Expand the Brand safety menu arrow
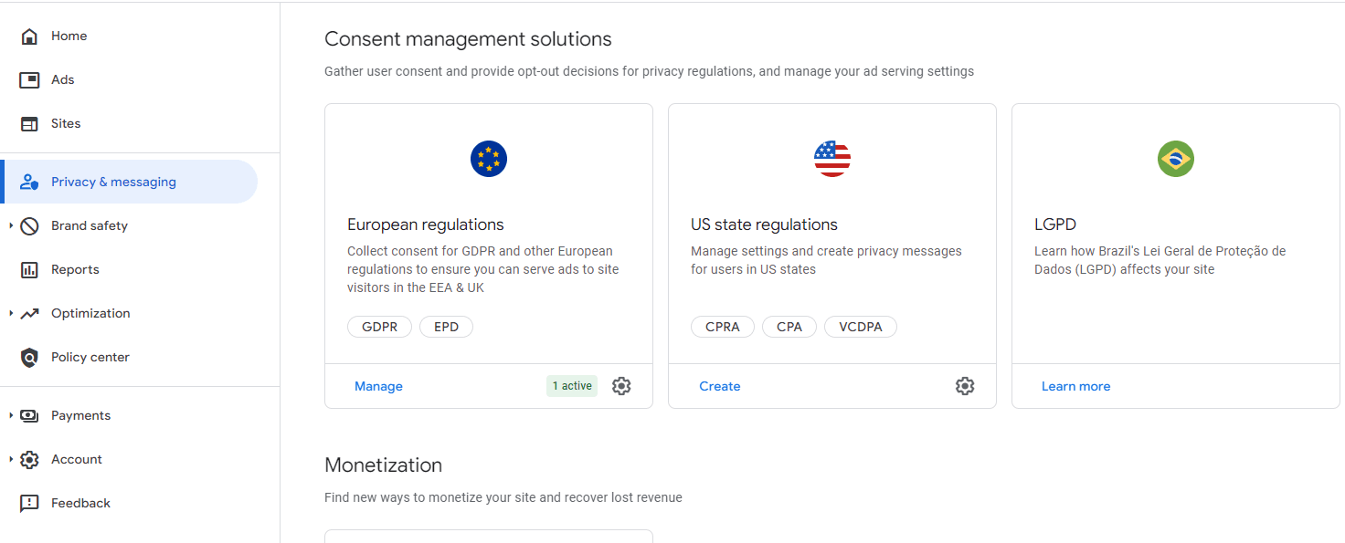This screenshot has width=1345, height=543. click(11, 226)
